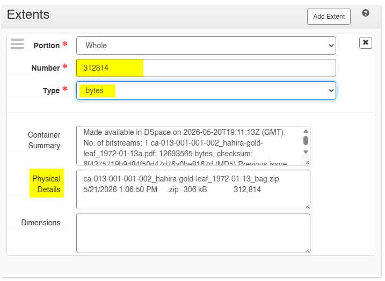This screenshot has height=281, width=385.
Task: Click the Extents section heading
Action: [x=28, y=14]
